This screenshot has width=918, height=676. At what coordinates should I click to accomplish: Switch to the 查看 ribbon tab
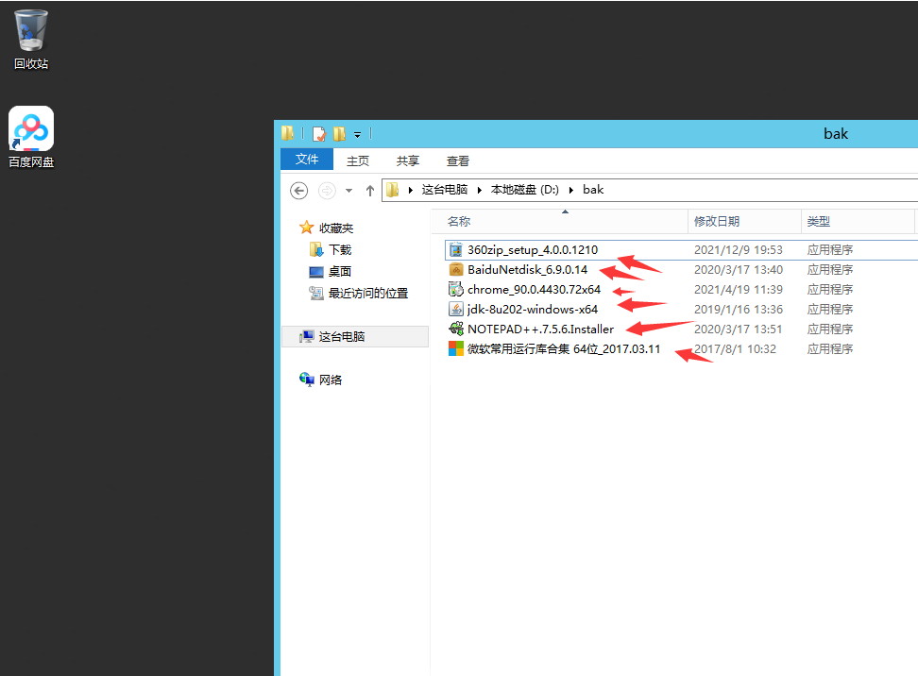(x=458, y=161)
